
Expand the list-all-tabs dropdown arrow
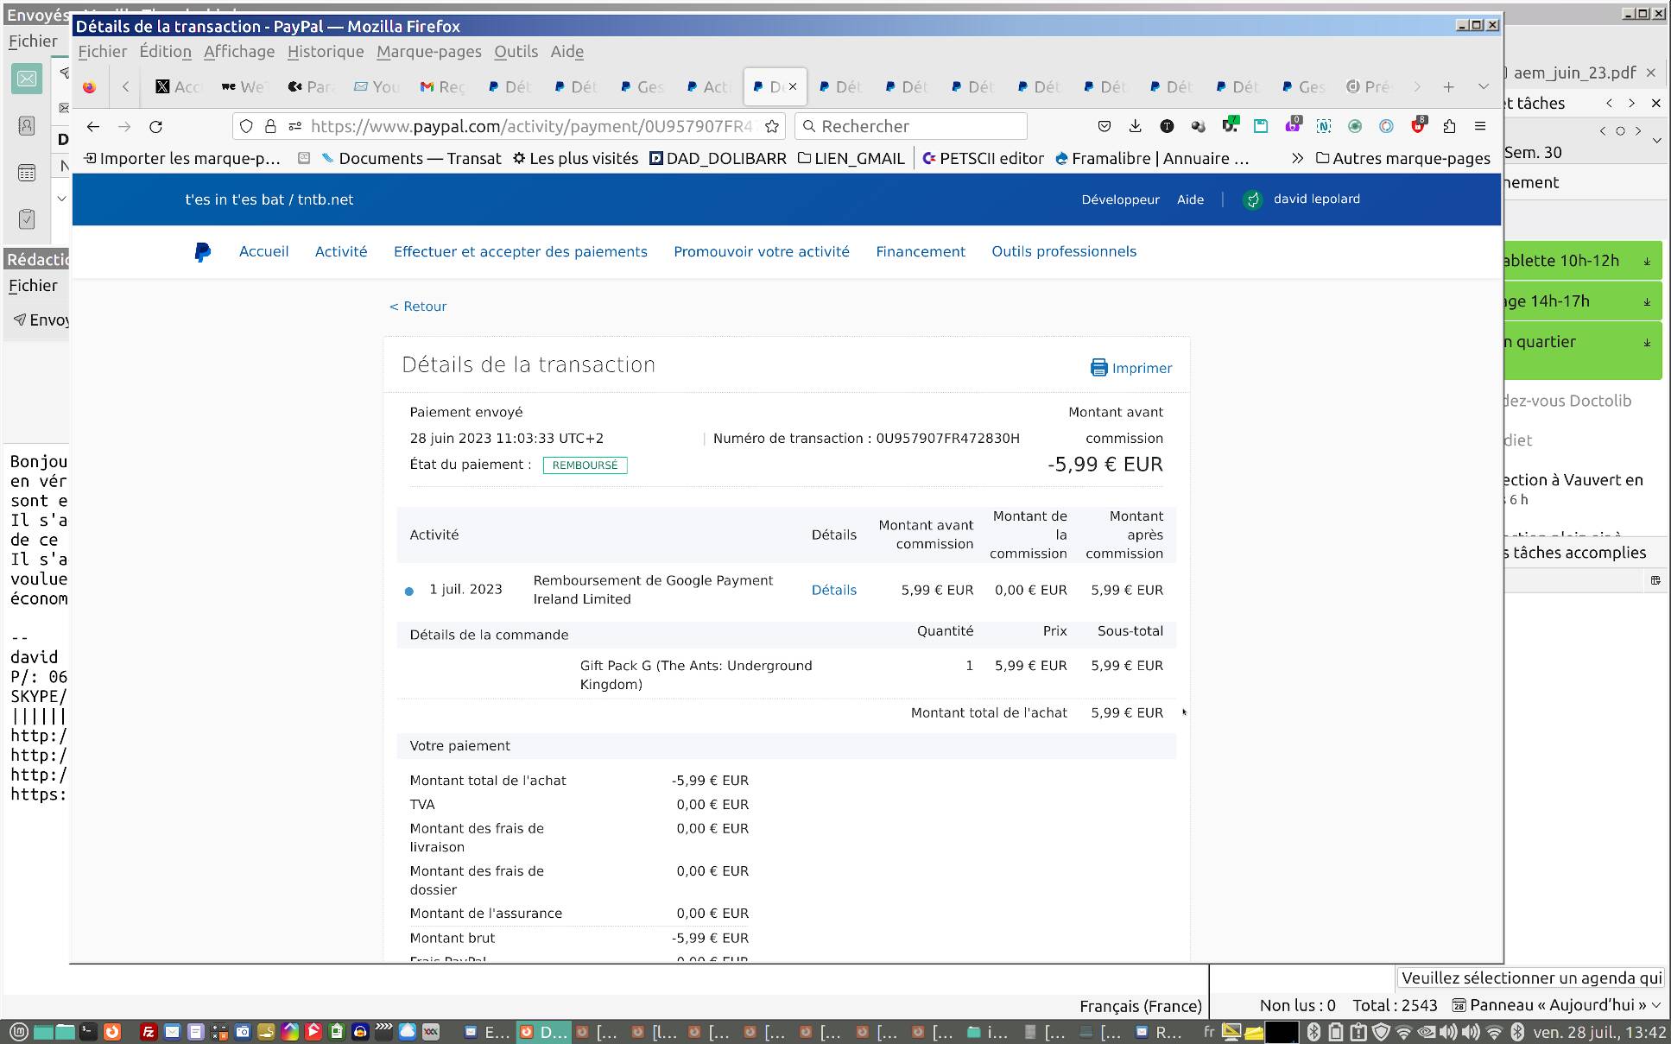(1483, 86)
